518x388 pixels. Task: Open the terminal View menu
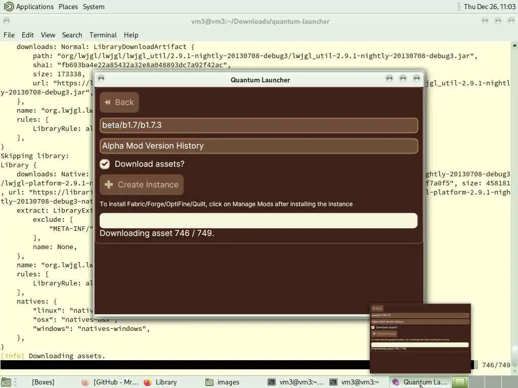click(48, 35)
